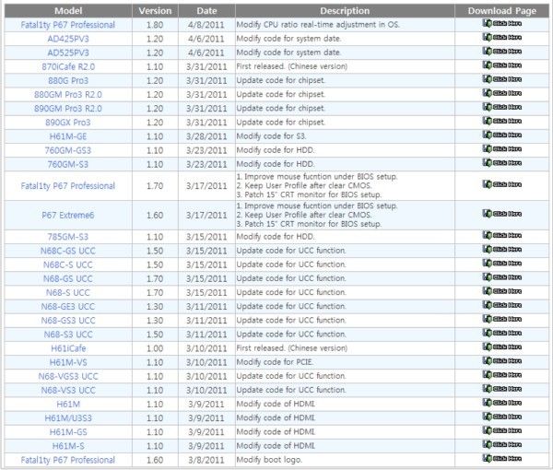The height and width of the screenshot is (470, 553).
Task: Open Fatal1ty P67 Professional link dated 4/8/2011
Action: (x=67, y=25)
